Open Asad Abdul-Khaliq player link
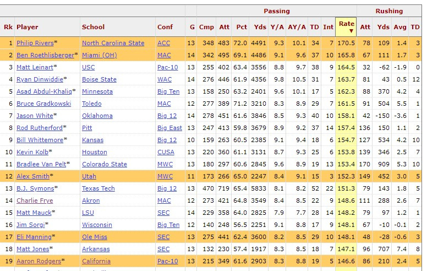Screen dimensions: 427x271 tap(44, 91)
